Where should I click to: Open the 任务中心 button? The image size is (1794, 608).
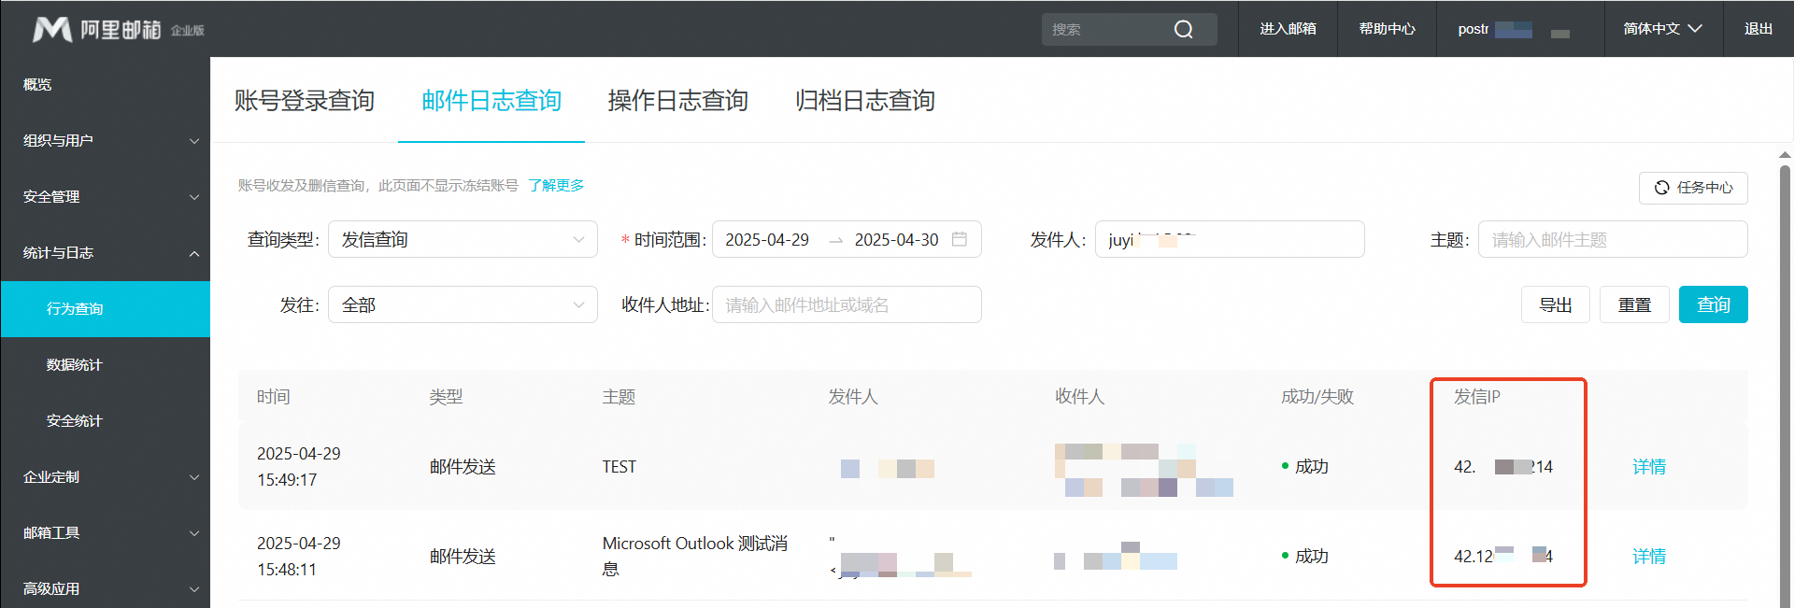pos(1693,188)
